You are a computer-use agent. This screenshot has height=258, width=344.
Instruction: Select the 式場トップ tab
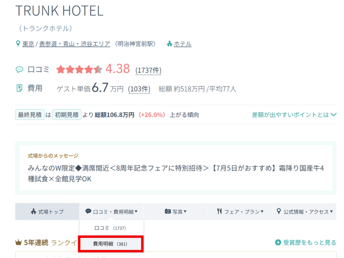[x=47, y=211]
